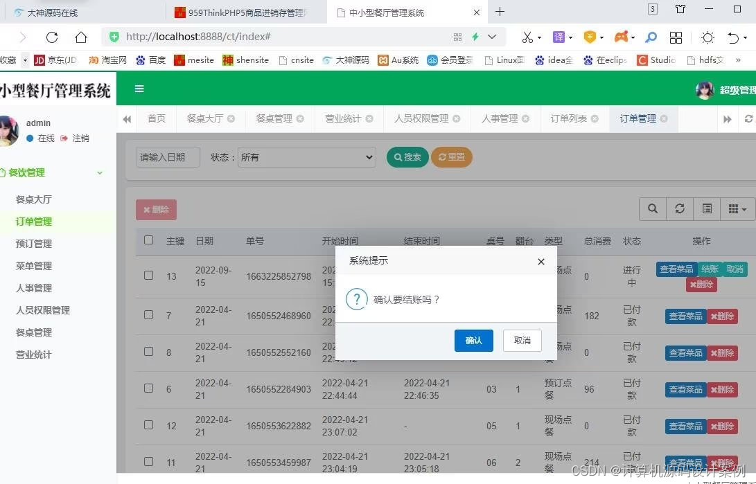Click the admin avatar in top bar
756x484 pixels.
tap(705, 89)
